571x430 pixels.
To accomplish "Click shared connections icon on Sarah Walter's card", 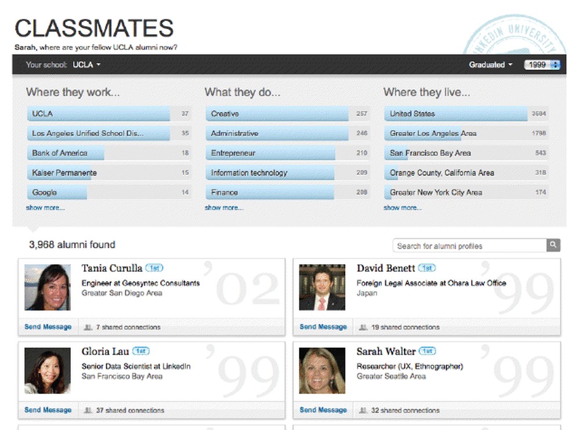I will [363, 410].
